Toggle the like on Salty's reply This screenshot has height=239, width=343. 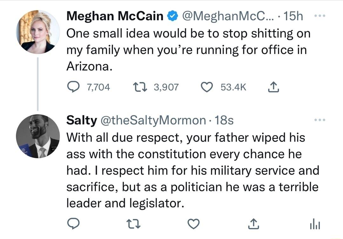[193, 224]
